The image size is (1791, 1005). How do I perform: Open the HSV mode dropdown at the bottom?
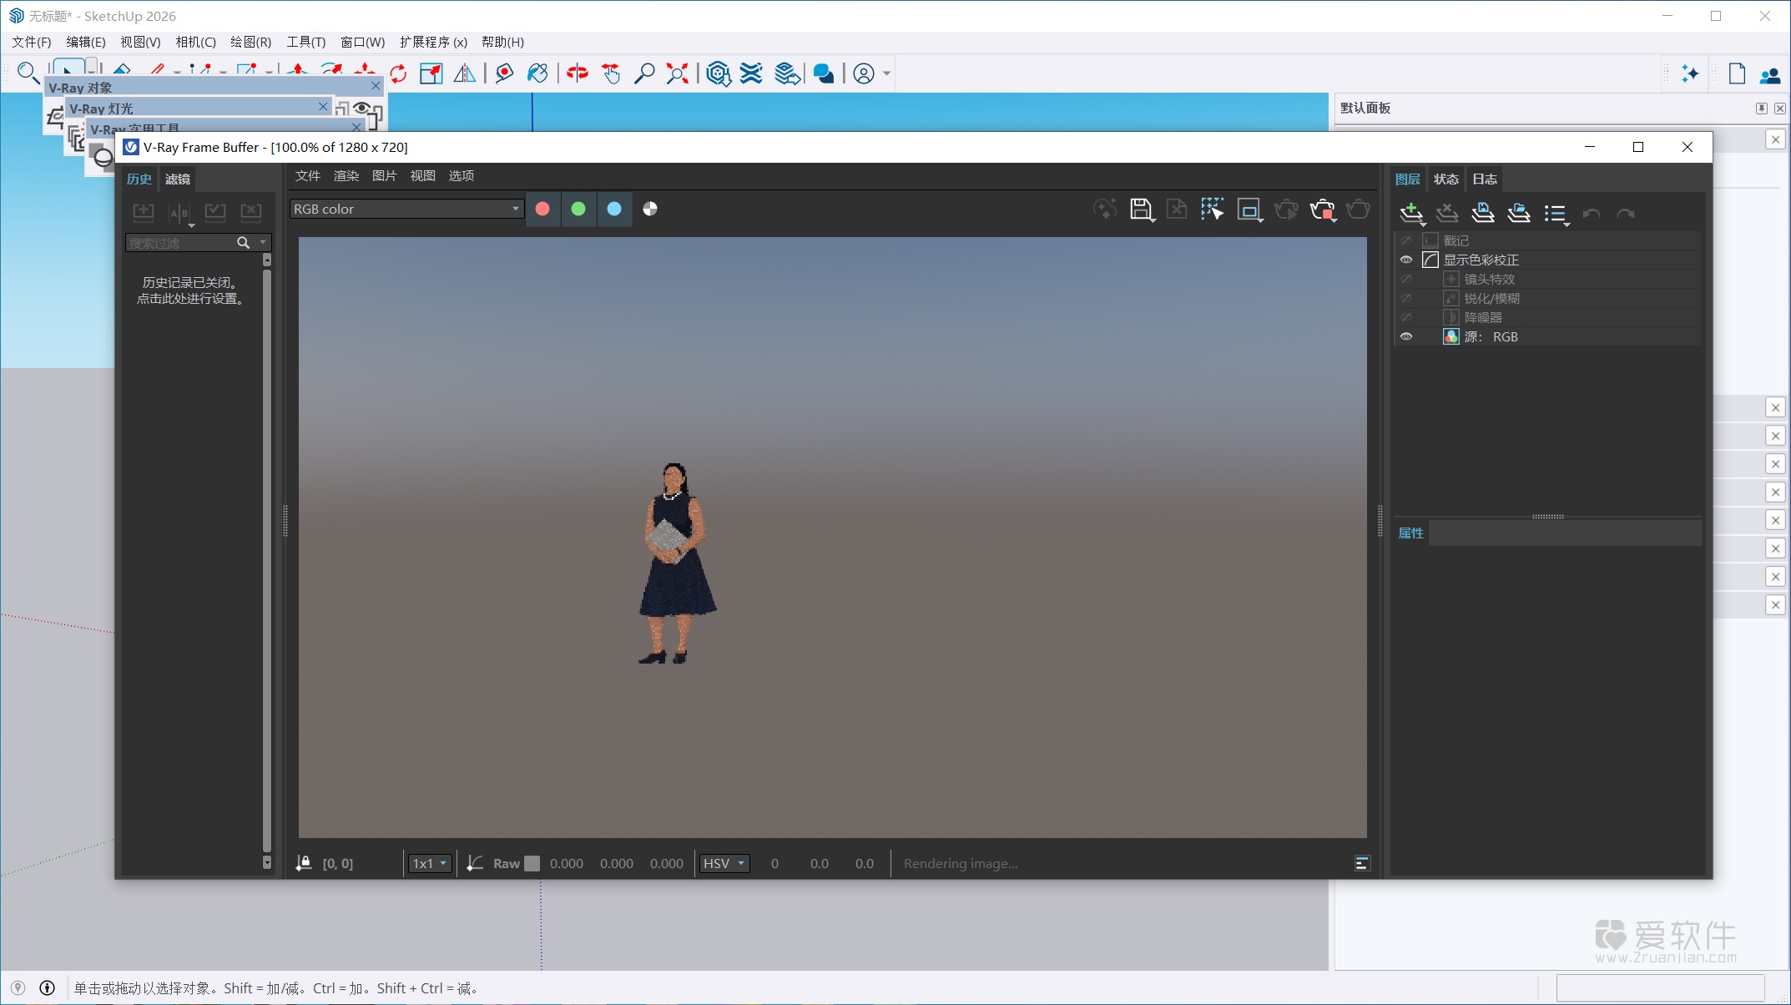pos(723,863)
